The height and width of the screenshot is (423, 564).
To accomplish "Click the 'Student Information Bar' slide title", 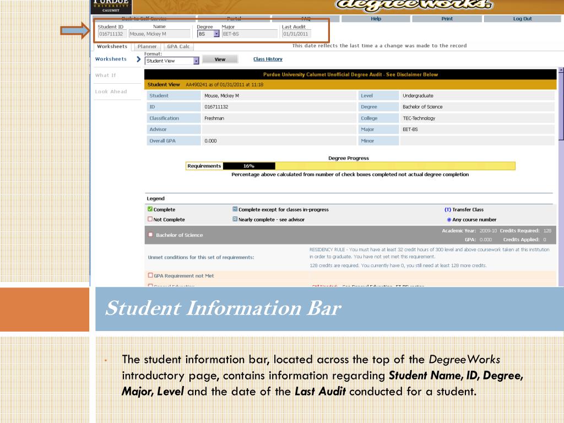I will click(x=223, y=308).
